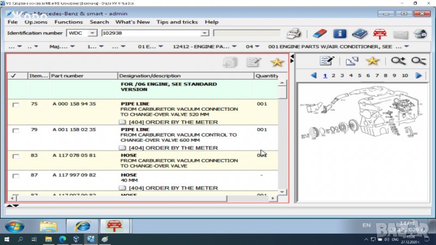The height and width of the screenshot is (245, 436).
Task: Click the eraser icon to clear input
Action: [320, 34]
